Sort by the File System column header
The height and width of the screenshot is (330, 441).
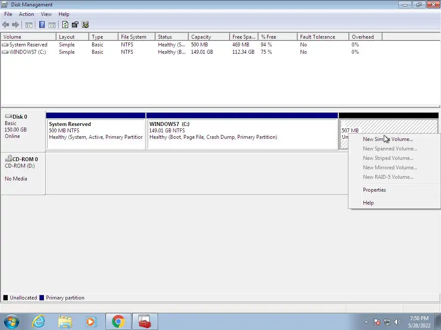(137, 37)
